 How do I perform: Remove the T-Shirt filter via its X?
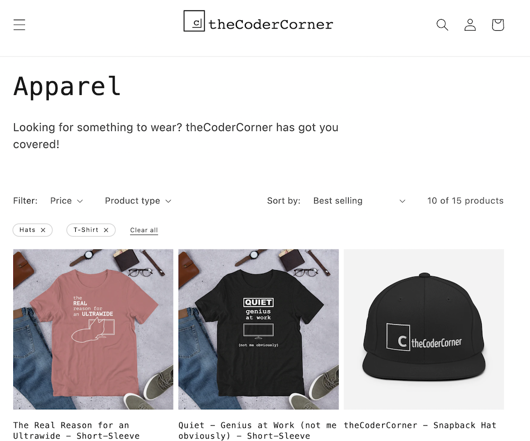[x=106, y=230]
